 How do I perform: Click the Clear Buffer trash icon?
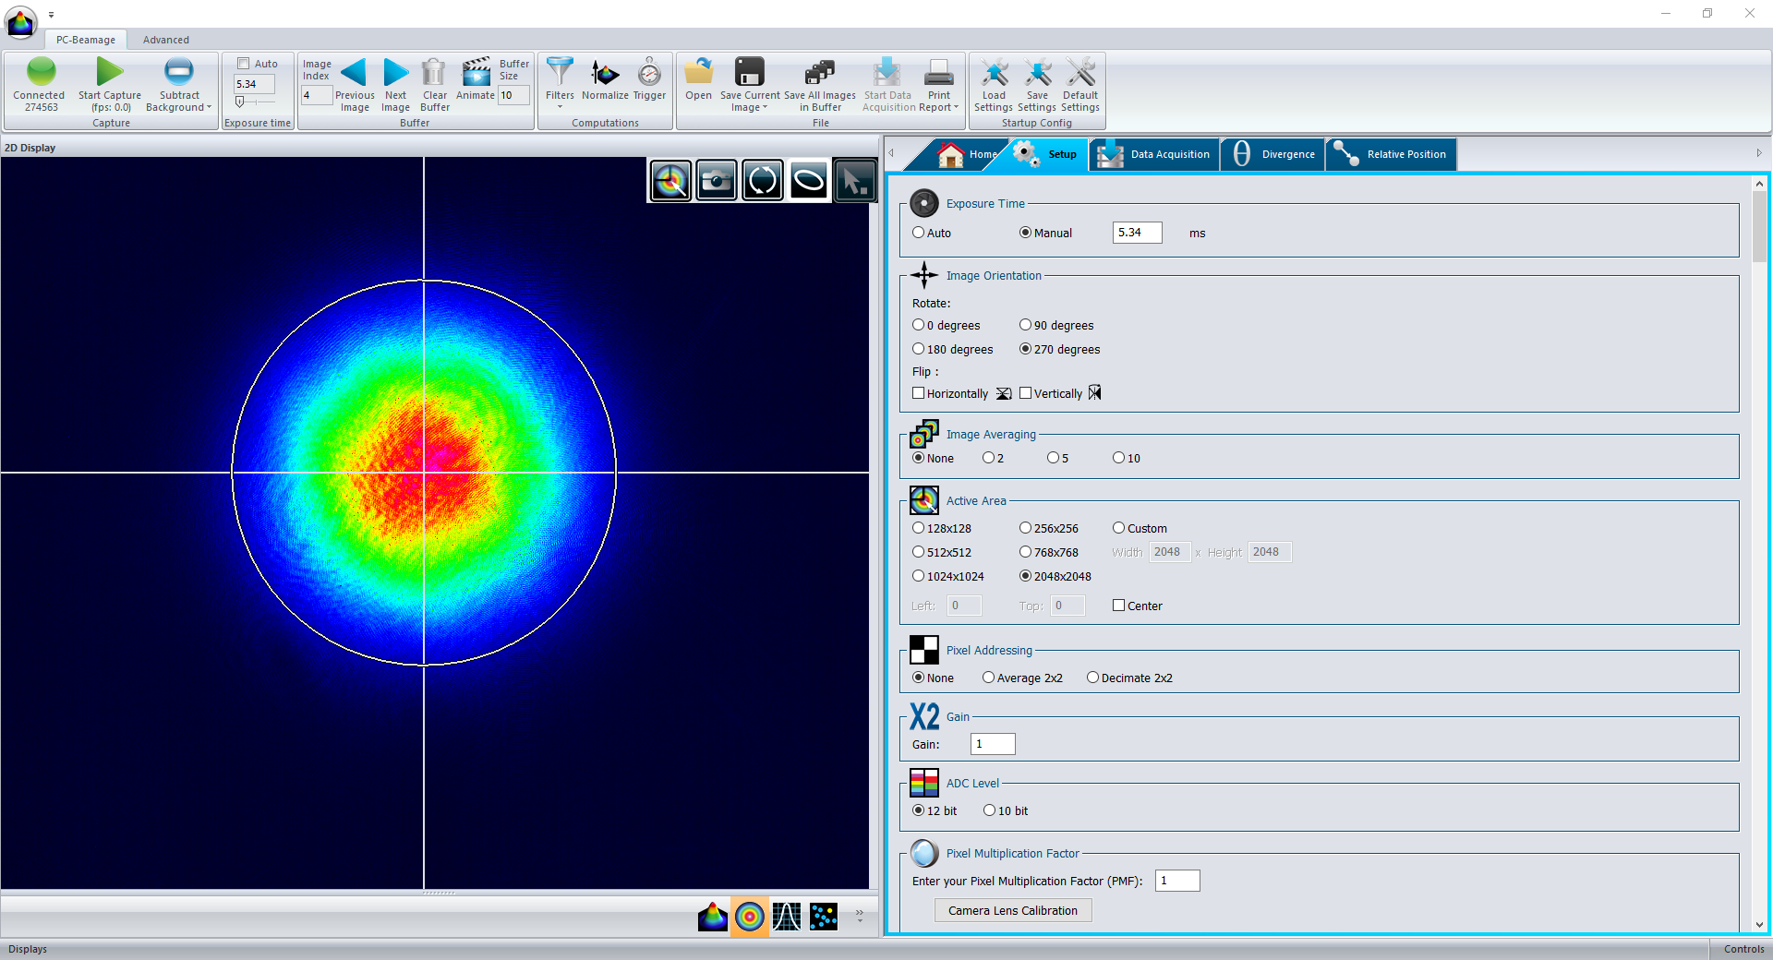pyautogui.click(x=434, y=72)
